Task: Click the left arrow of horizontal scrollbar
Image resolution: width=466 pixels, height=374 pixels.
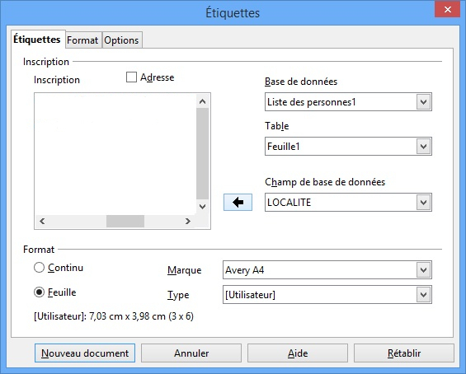Action: [x=42, y=221]
